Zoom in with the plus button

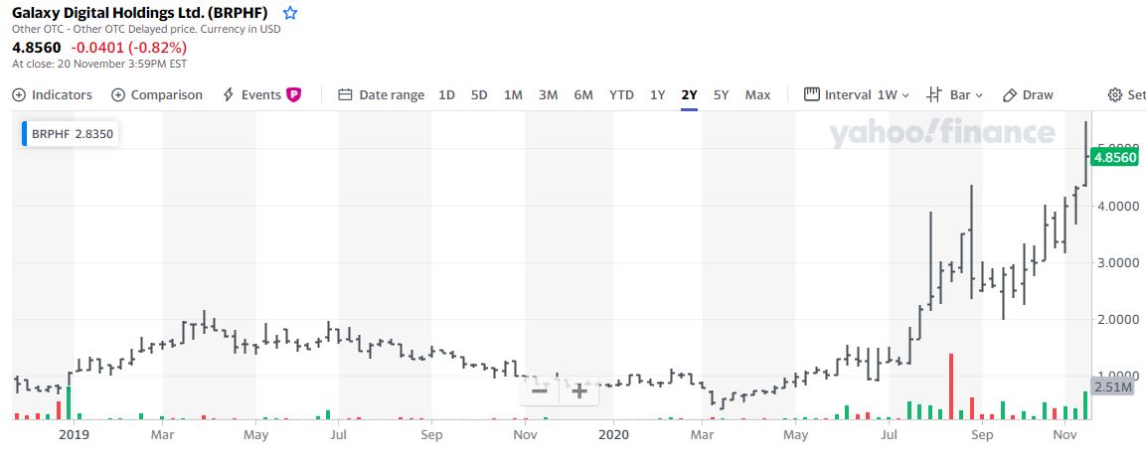coord(579,390)
